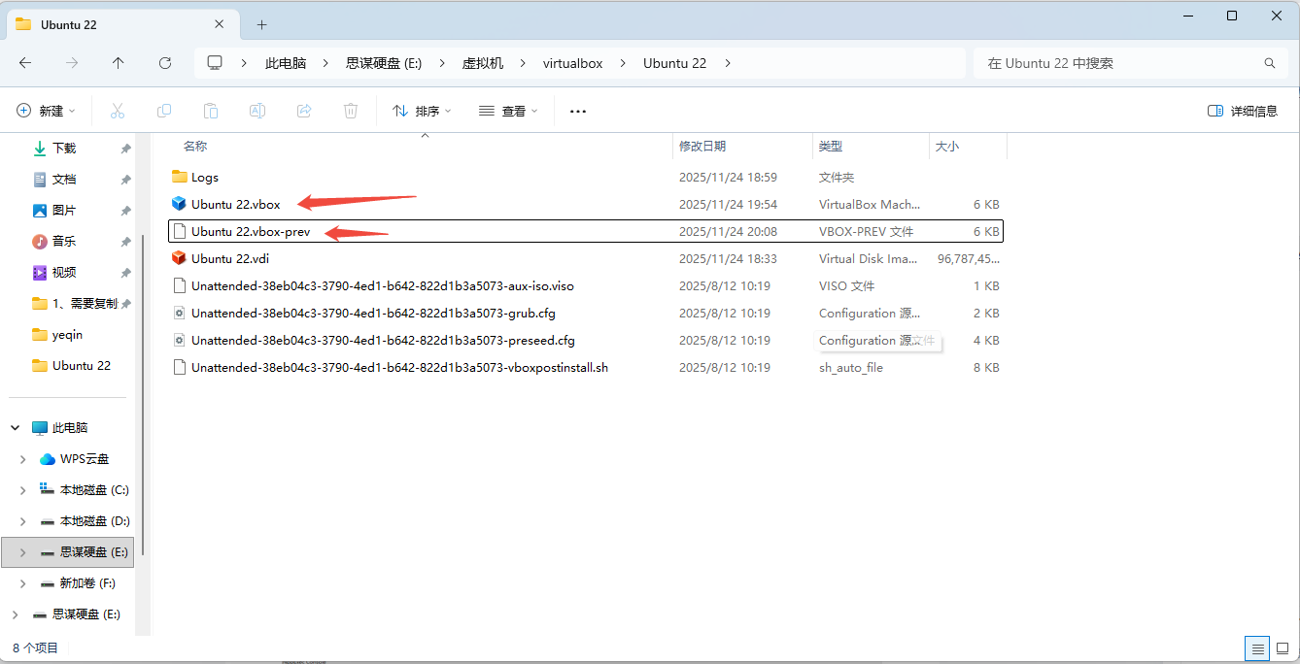Viewport: 1300px width, 664px height.
Task: Click the cut scissors icon in toolbar
Action: (118, 111)
